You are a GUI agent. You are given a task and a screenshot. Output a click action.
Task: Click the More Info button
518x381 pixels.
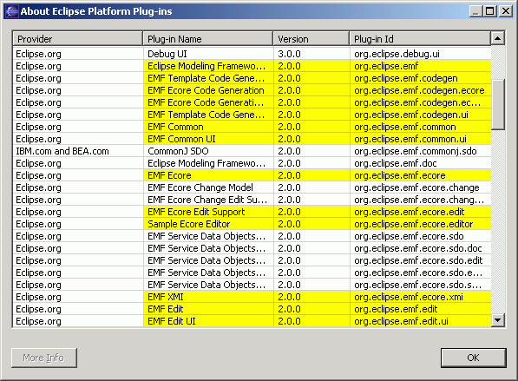tap(44, 358)
